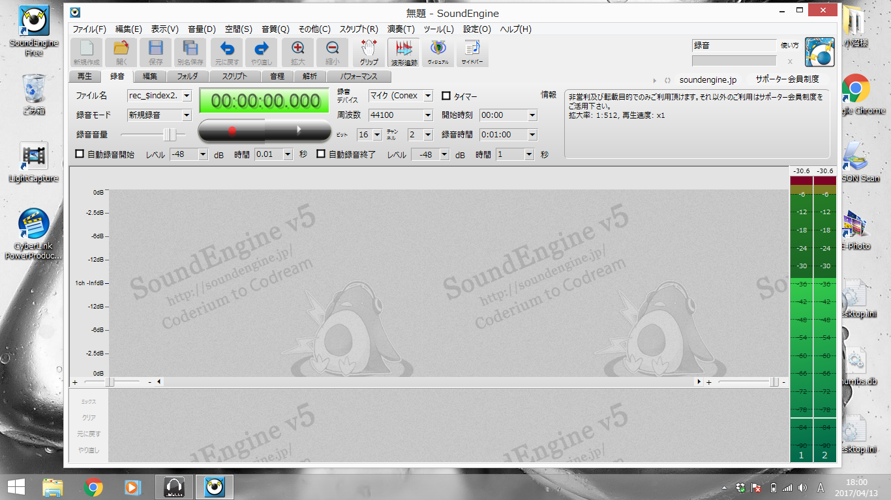Click クリア in the lower panel
891x500 pixels.
click(89, 418)
